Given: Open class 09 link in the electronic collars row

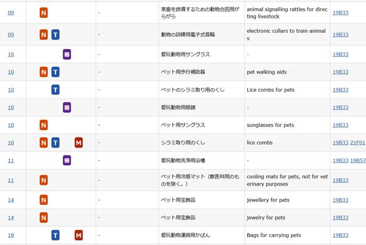Looking at the screenshot, I should click(x=11, y=34).
